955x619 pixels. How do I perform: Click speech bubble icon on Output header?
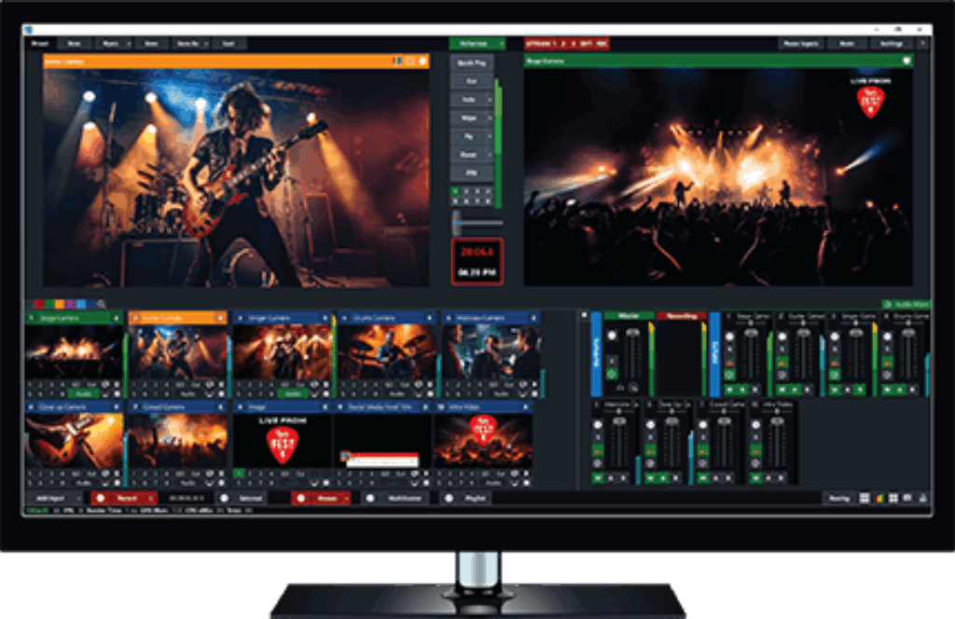click(905, 62)
